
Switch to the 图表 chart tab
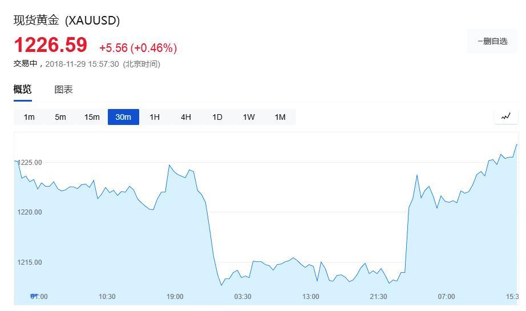[63, 90]
